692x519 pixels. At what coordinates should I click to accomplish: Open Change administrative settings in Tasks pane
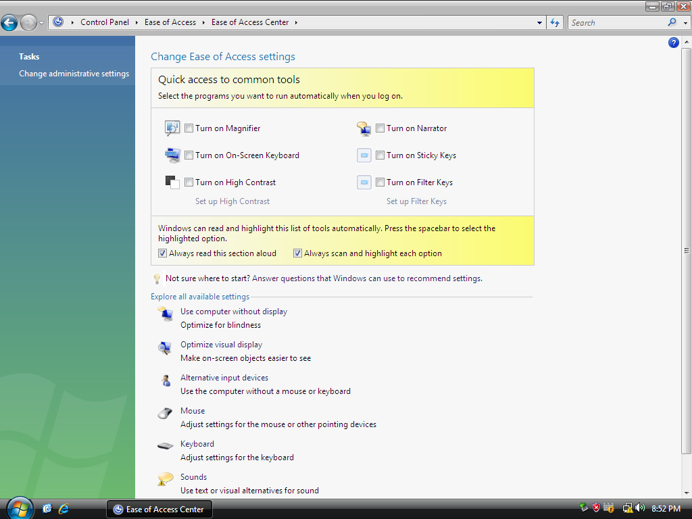[74, 74]
